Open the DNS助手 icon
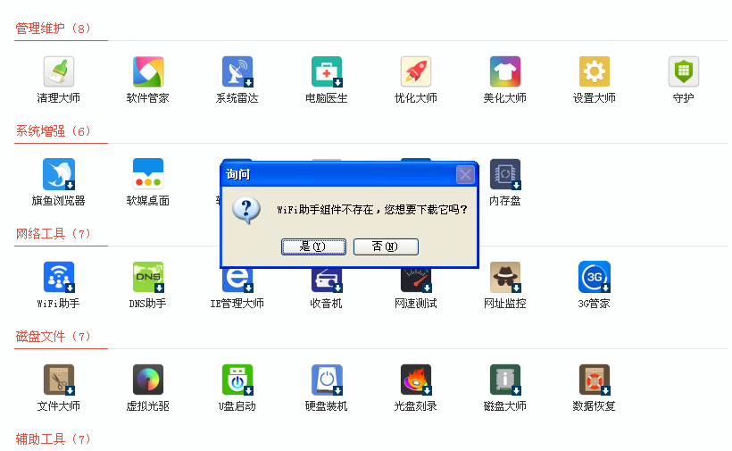The image size is (732, 451). coord(148,277)
